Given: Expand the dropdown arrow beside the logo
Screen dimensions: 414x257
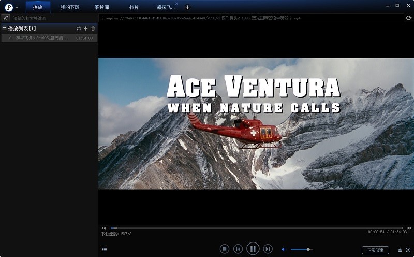Looking at the screenshot, I should tap(17, 8).
